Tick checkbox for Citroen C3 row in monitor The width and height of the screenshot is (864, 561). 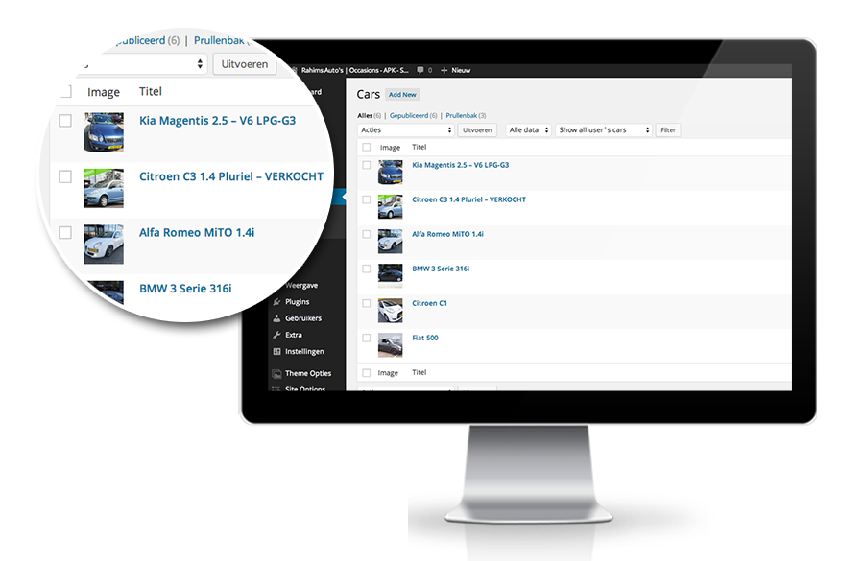pyautogui.click(x=367, y=199)
